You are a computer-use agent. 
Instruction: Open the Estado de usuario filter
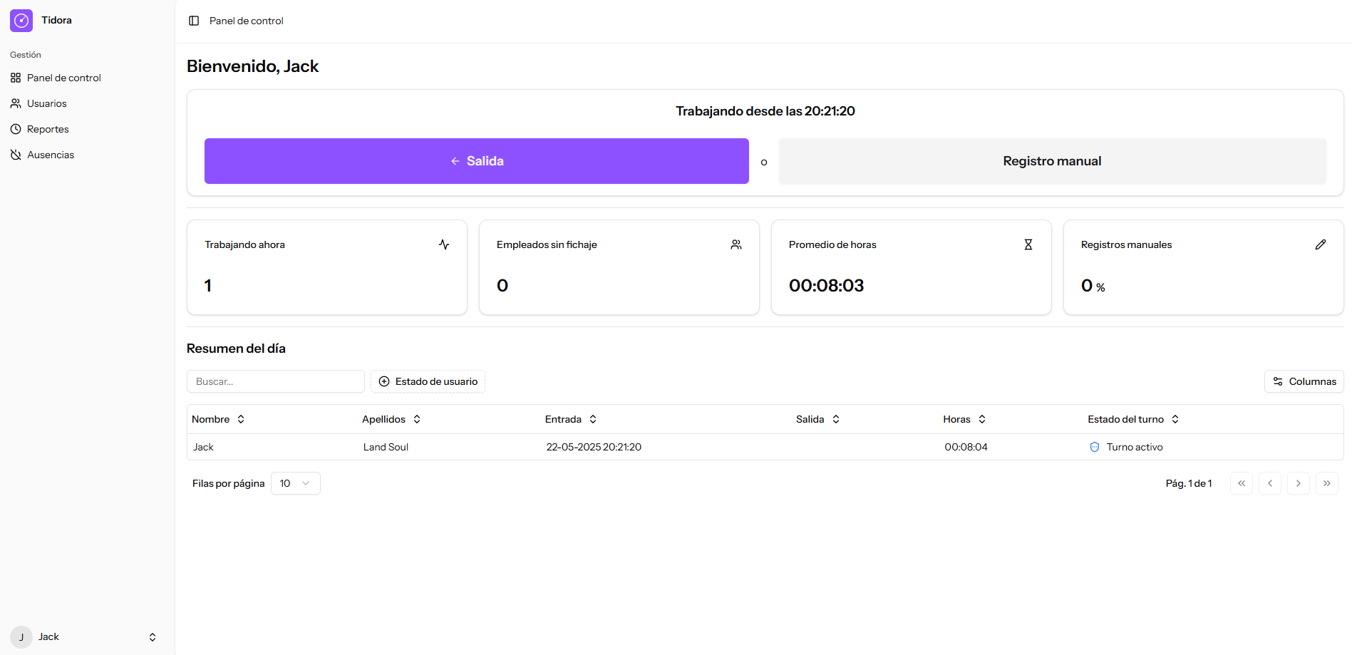(x=428, y=381)
